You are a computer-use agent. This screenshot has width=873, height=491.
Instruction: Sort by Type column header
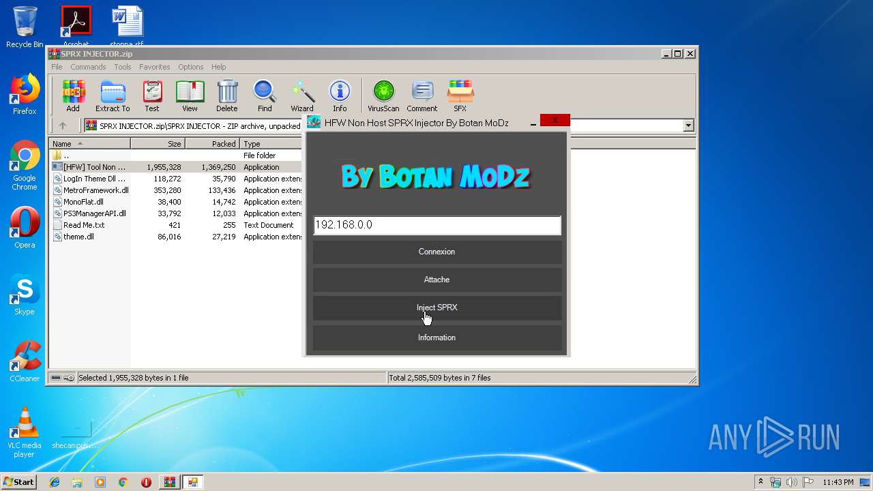pos(271,143)
